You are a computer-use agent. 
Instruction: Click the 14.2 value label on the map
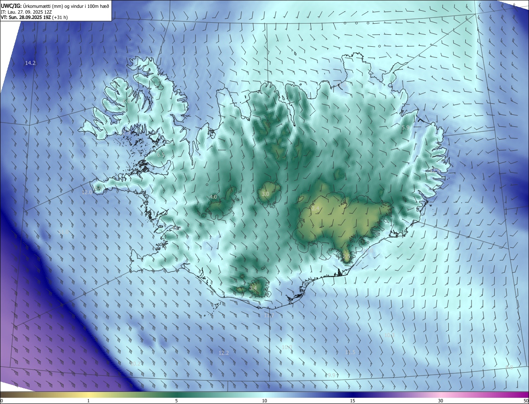pyautogui.click(x=30, y=63)
